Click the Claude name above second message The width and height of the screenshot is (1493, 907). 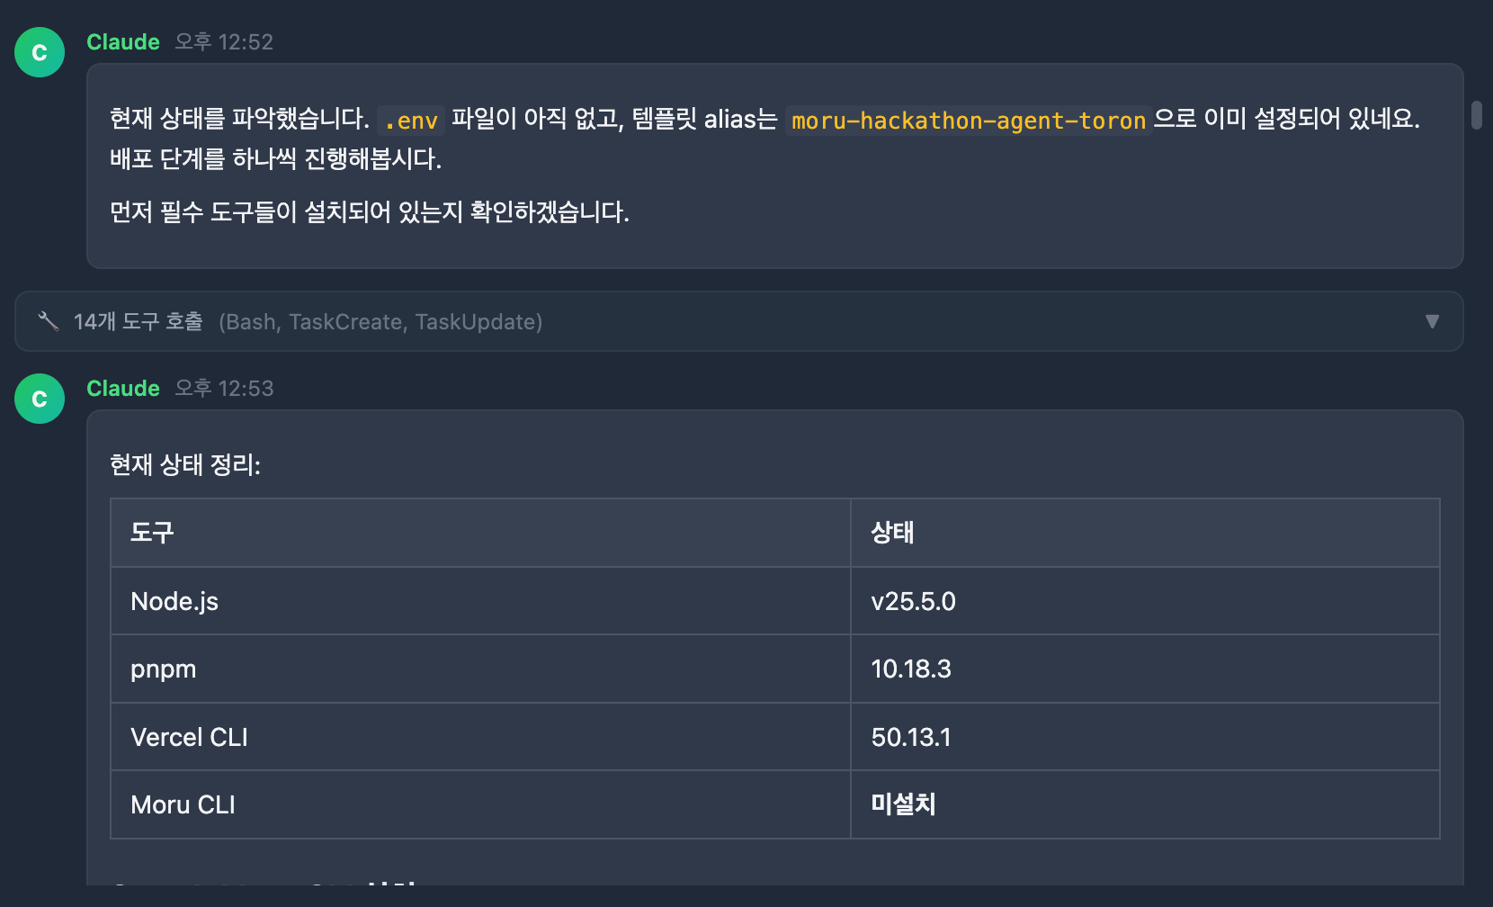123,389
